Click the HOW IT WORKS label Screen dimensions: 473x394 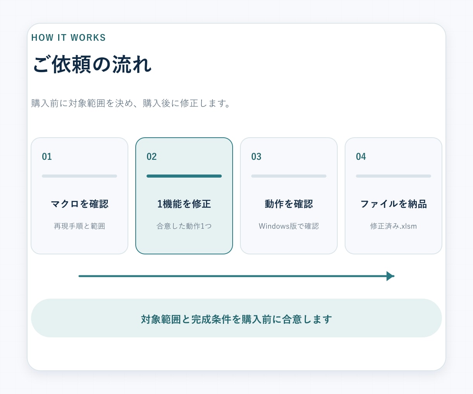click(69, 38)
